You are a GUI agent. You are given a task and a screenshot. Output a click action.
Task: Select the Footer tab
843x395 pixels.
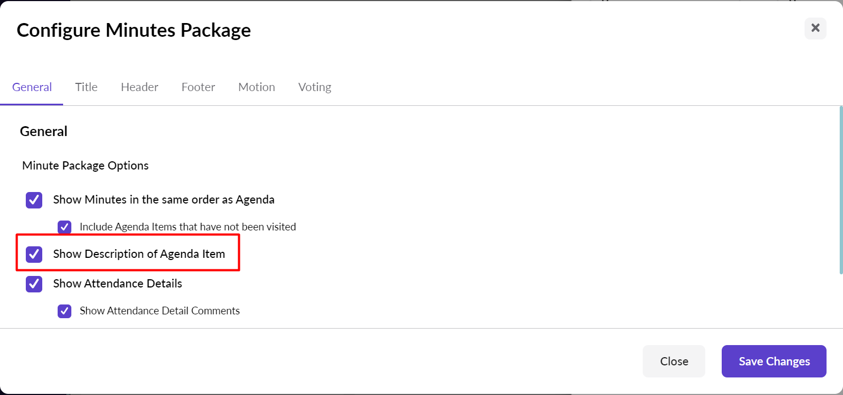[x=198, y=87]
